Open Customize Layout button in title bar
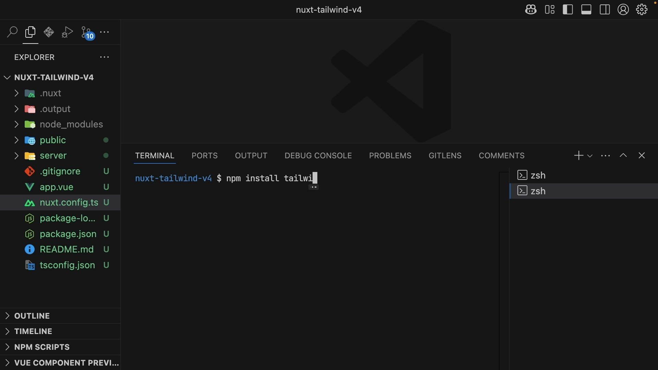 click(550, 10)
